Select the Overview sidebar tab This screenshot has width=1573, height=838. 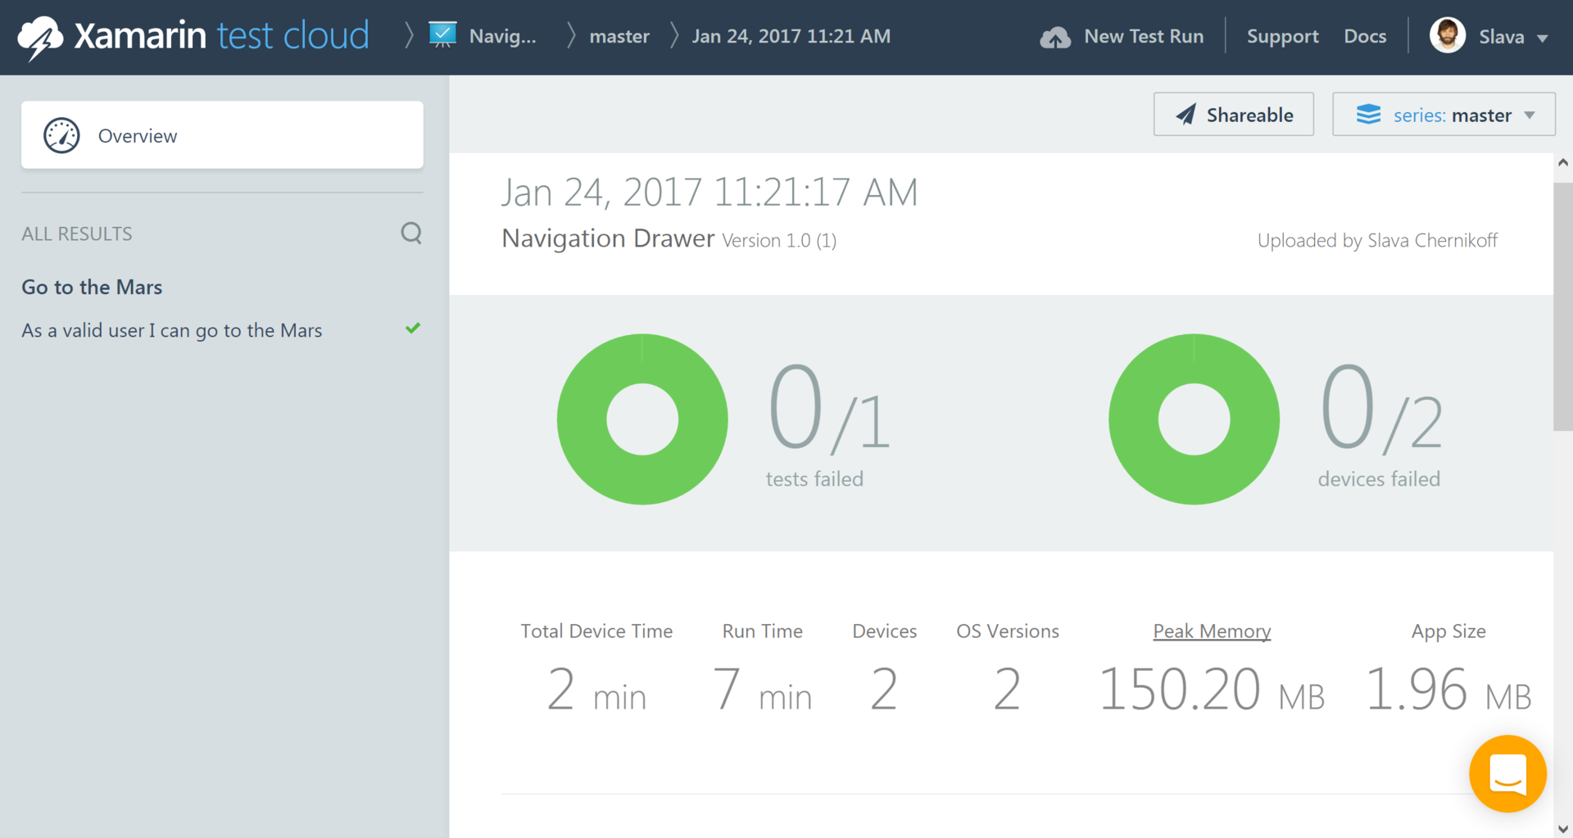pos(222,135)
